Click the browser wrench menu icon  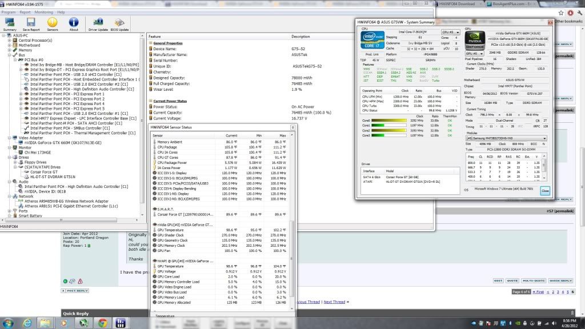coord(580,13)
